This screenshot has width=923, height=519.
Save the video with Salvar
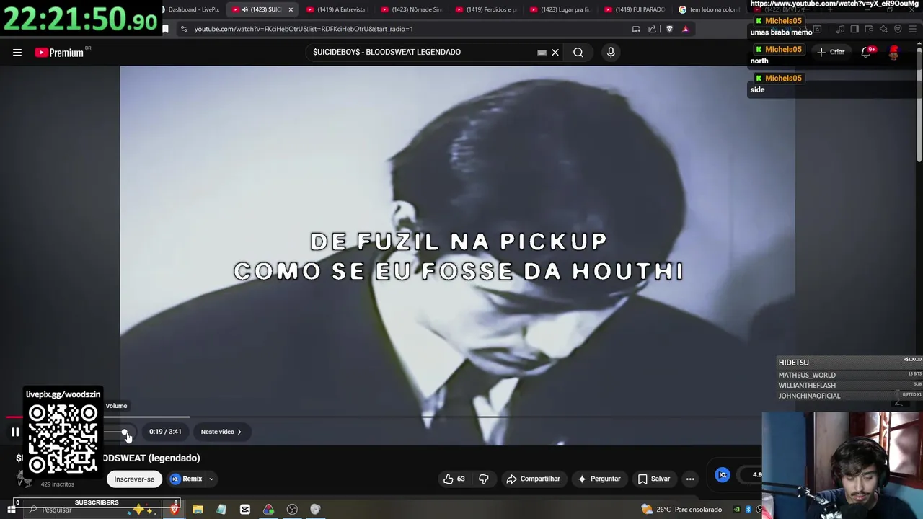(x=654, y=479)
